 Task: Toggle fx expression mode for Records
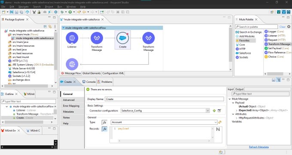(105, 129)
